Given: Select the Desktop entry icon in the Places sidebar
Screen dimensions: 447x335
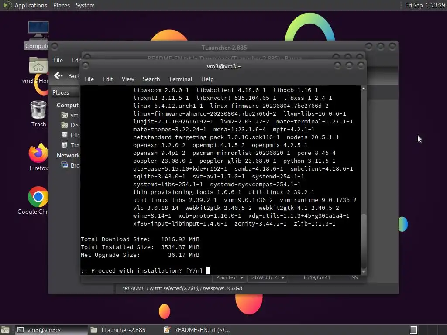Looking at the screenshot, I should [x=65, y=125].
